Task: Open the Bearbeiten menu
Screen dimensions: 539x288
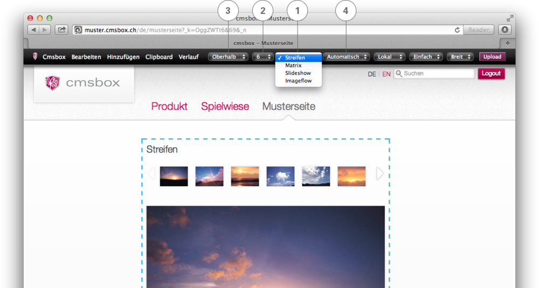Action: pos(86,57)
